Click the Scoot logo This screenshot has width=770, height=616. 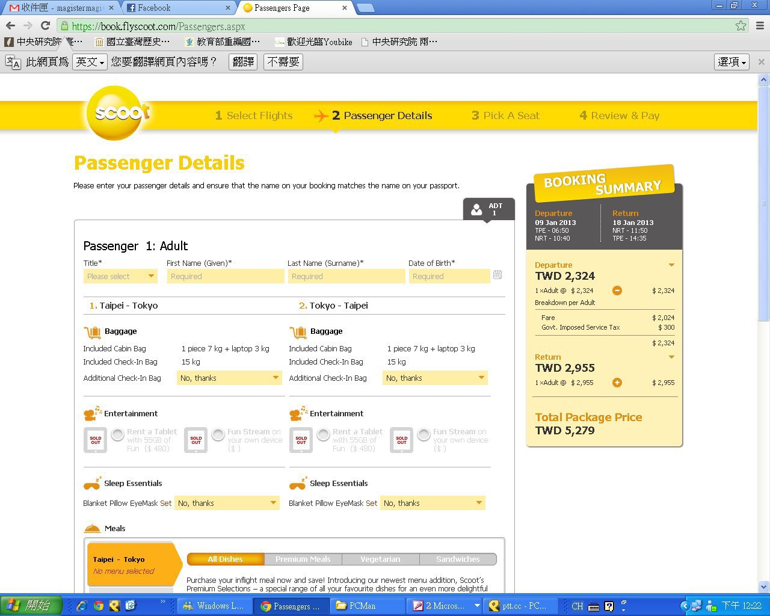click(x=119, y=112)
